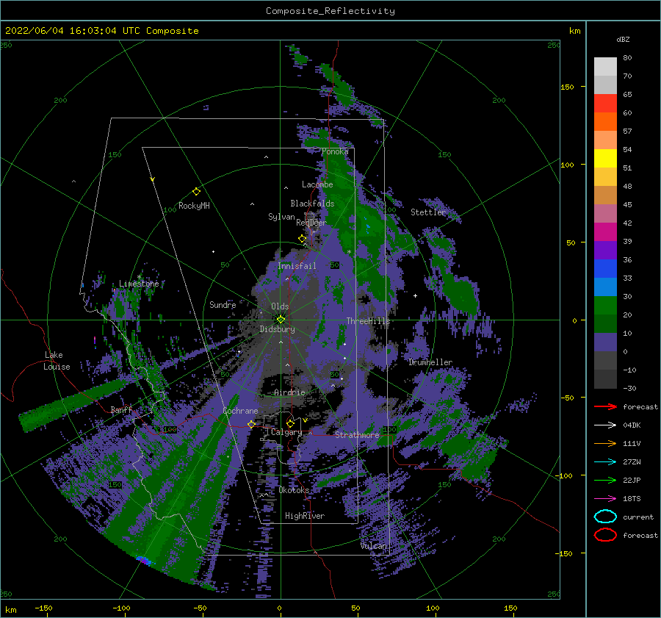Image resolution: width=661 pixels, height=618 pixels.
Task: Select the ThreeHills town label
Action: [x=368, y=321]
